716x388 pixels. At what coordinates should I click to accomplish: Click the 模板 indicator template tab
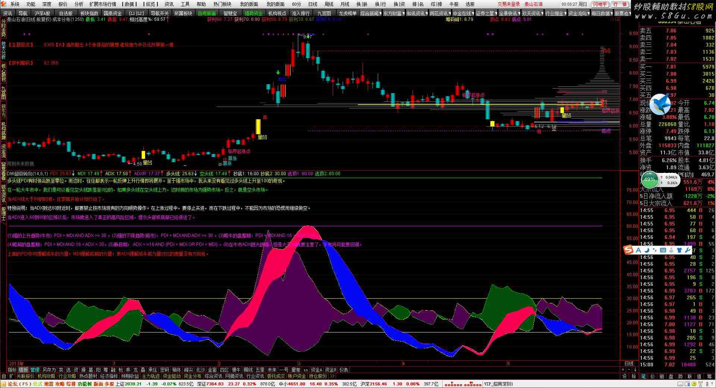point(23,370)
